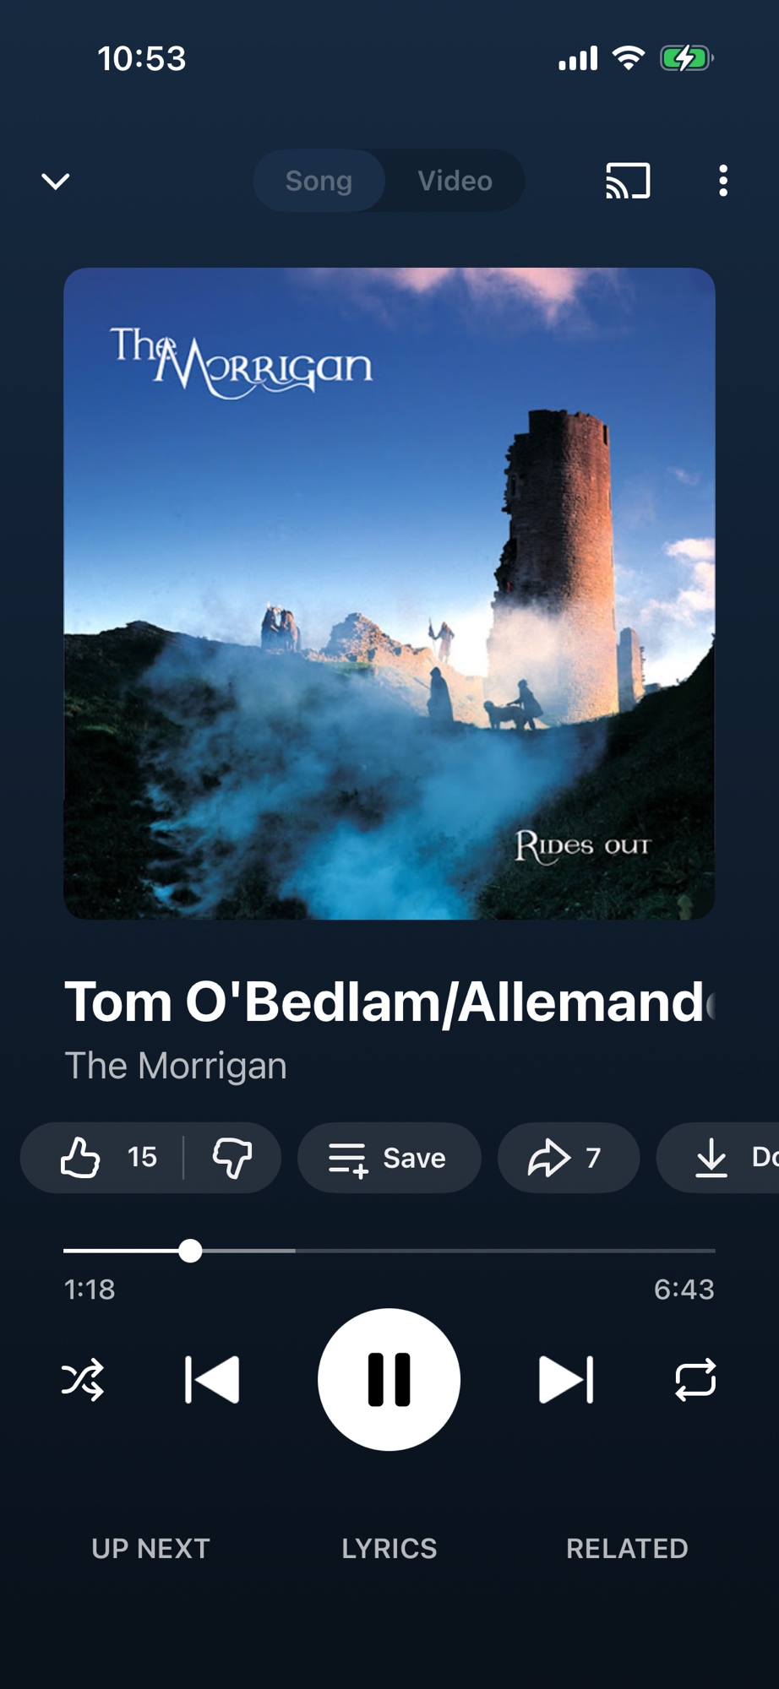The height and width of the screenshot is (1689, 779).
Task: Pause the current song
Action: pos(389,1380)
